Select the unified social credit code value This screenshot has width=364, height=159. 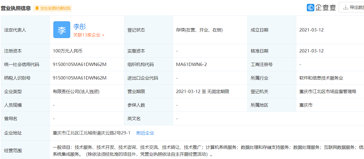coord(80,65)
